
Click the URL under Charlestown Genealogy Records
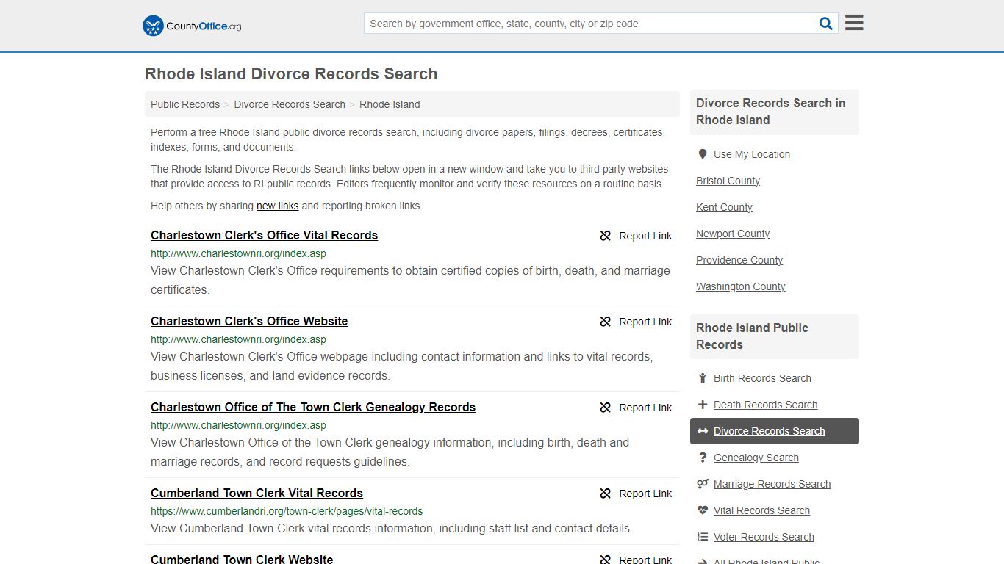click(238, 425)
